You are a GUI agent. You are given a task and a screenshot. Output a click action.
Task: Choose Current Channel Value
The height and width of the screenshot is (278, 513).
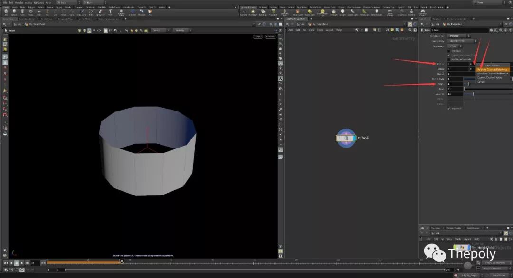(489, 77)
